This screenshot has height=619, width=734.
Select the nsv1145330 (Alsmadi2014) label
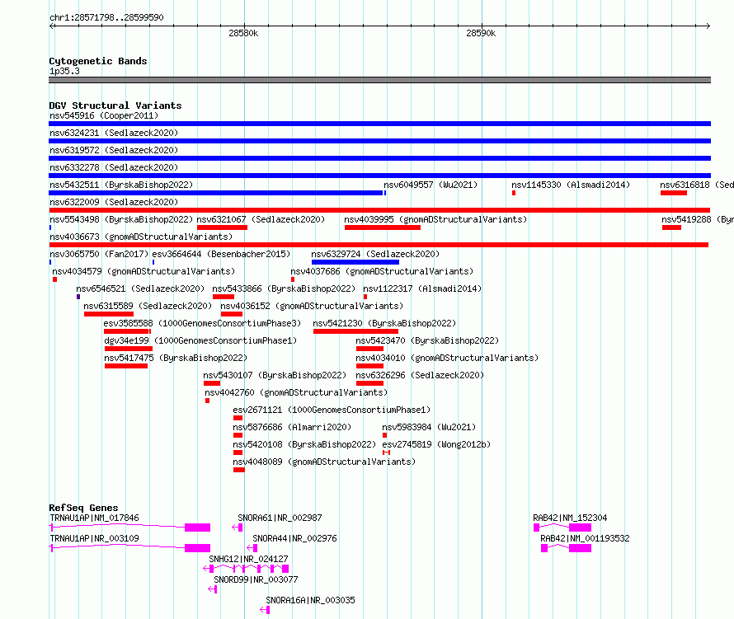pyautogui.click(x=571, y=185)
